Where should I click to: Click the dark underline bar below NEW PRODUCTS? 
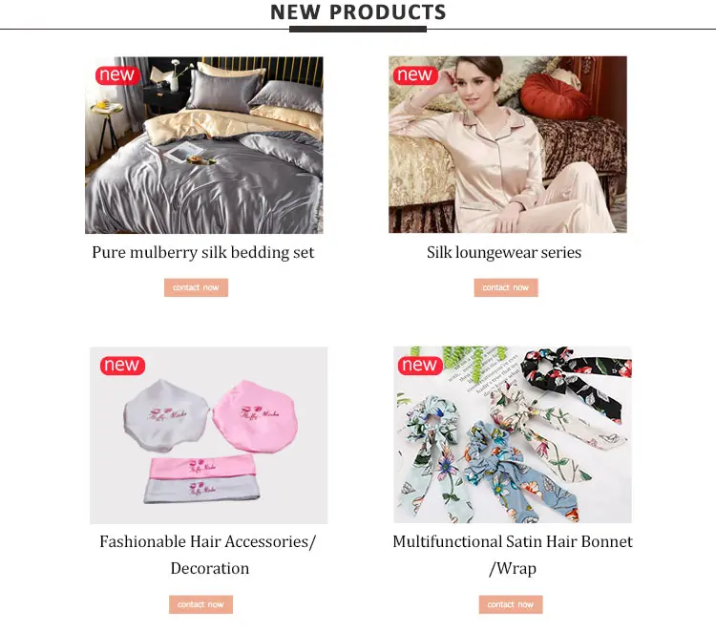coord(358,30)
